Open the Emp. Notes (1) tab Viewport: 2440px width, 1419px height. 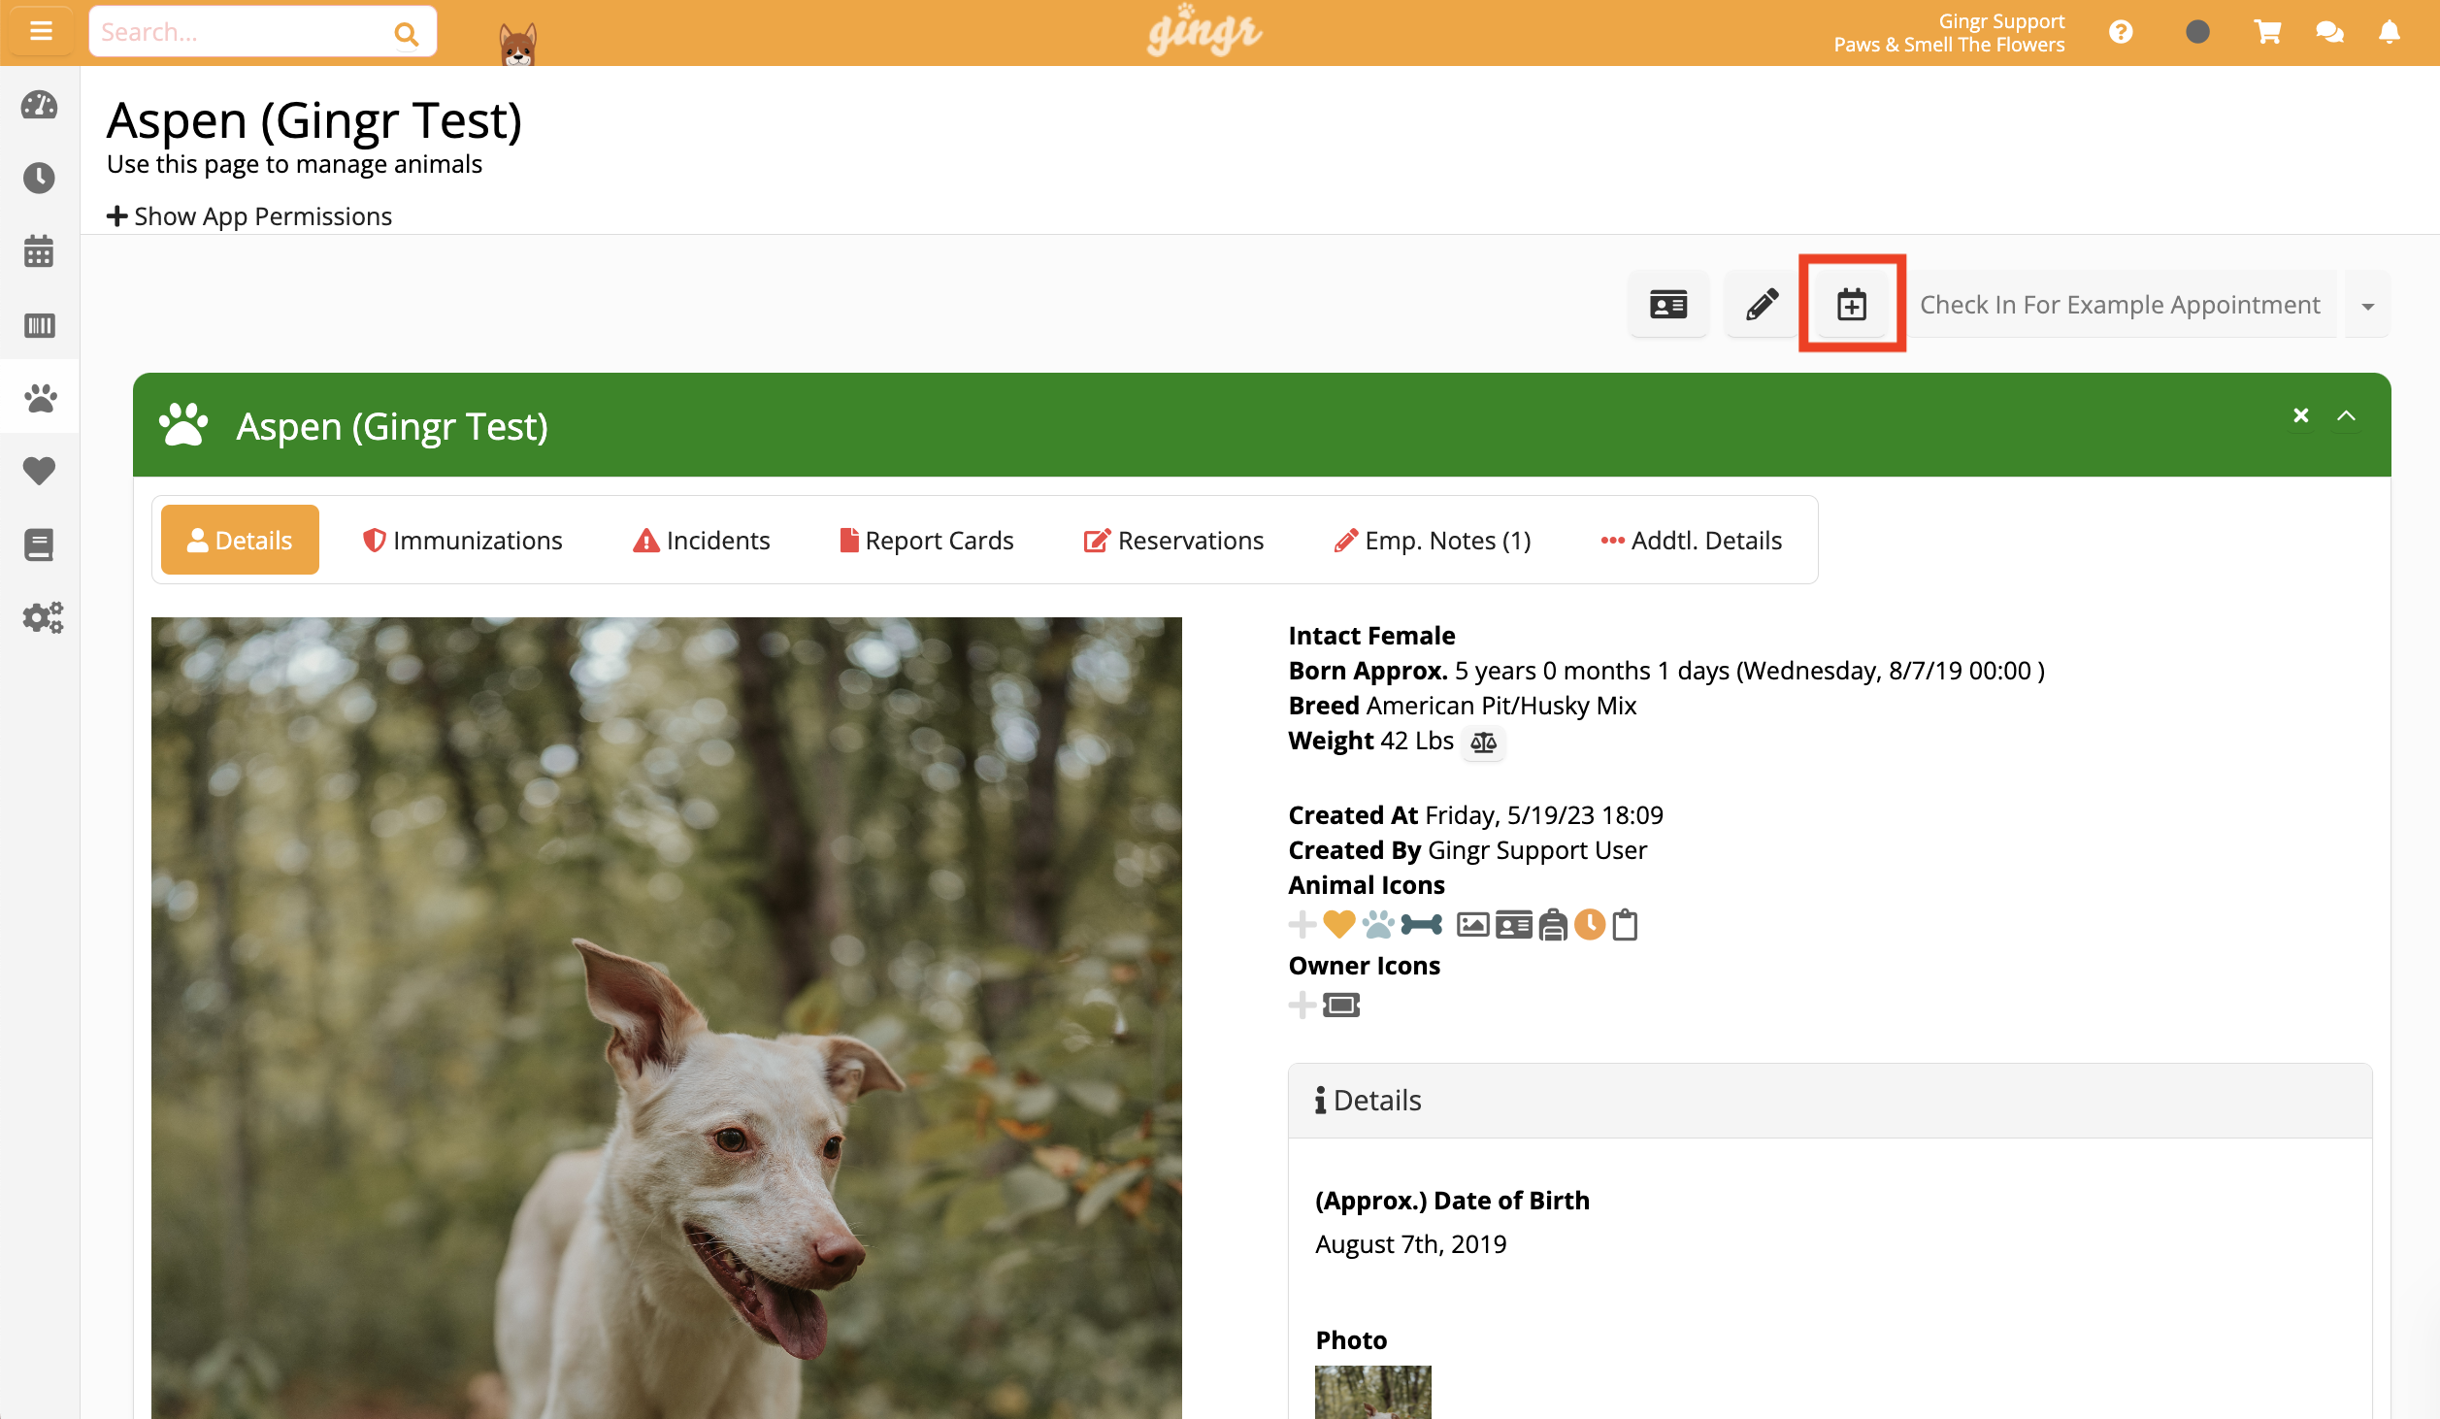[1433, 540]
